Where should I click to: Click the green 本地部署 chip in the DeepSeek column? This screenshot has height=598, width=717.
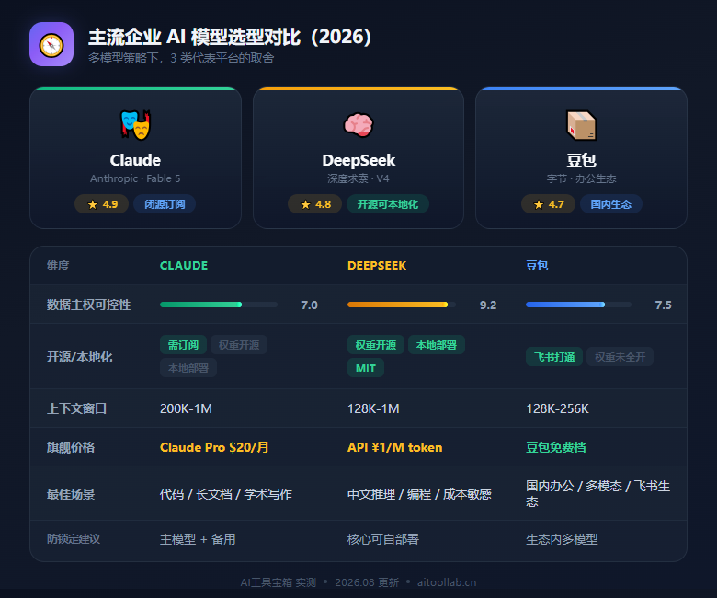pyautogui.click(x=437, y=344)
